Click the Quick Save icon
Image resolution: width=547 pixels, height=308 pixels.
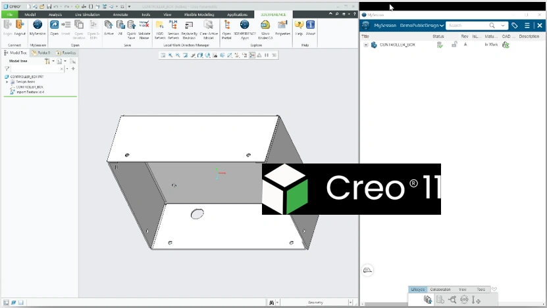(132, 25)
